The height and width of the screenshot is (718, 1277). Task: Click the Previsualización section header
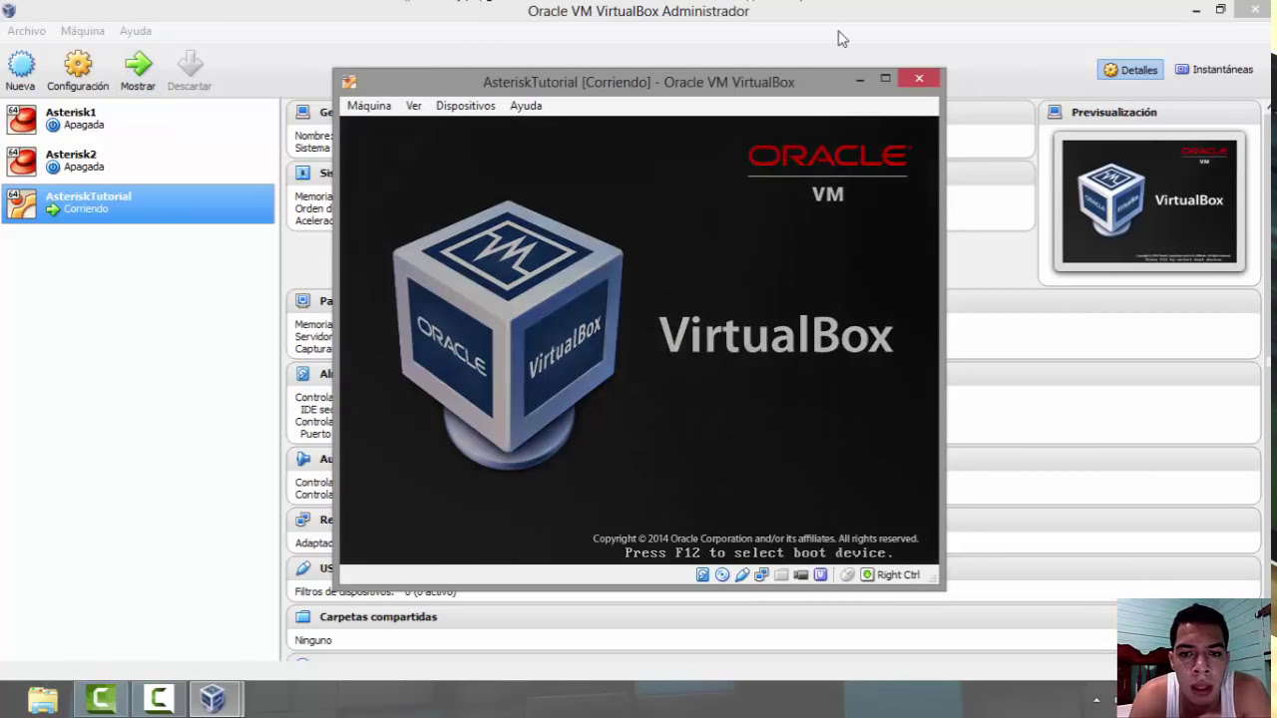pyautogui.click(x=1113, y=113)
